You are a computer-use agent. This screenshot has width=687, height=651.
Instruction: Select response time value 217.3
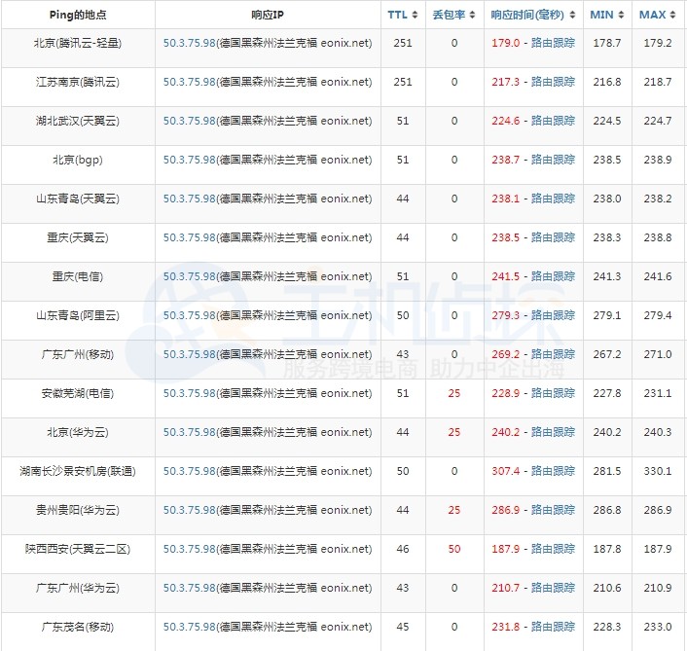click(505, 82)
